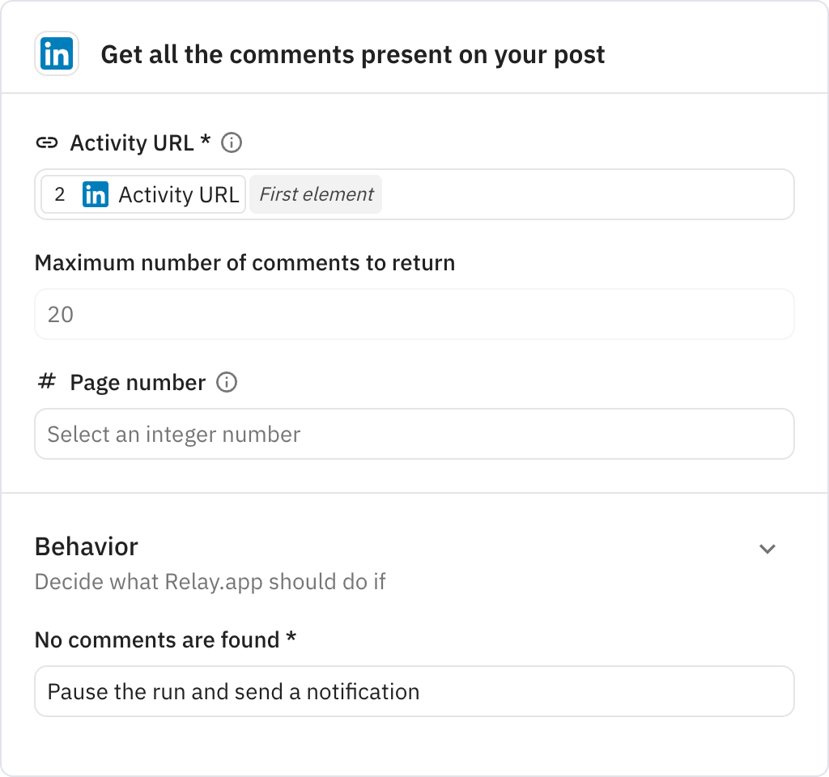Click inside the Activity URL input field
The image size is (829, 777).
[x=567, y=194]
